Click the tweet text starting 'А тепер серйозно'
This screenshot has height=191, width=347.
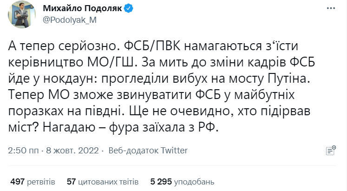point(162,87)
